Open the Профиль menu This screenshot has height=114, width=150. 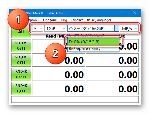pyautogui.click(x=50, y=20)
